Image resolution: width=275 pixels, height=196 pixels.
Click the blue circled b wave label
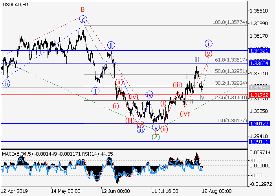coord(6,83)
